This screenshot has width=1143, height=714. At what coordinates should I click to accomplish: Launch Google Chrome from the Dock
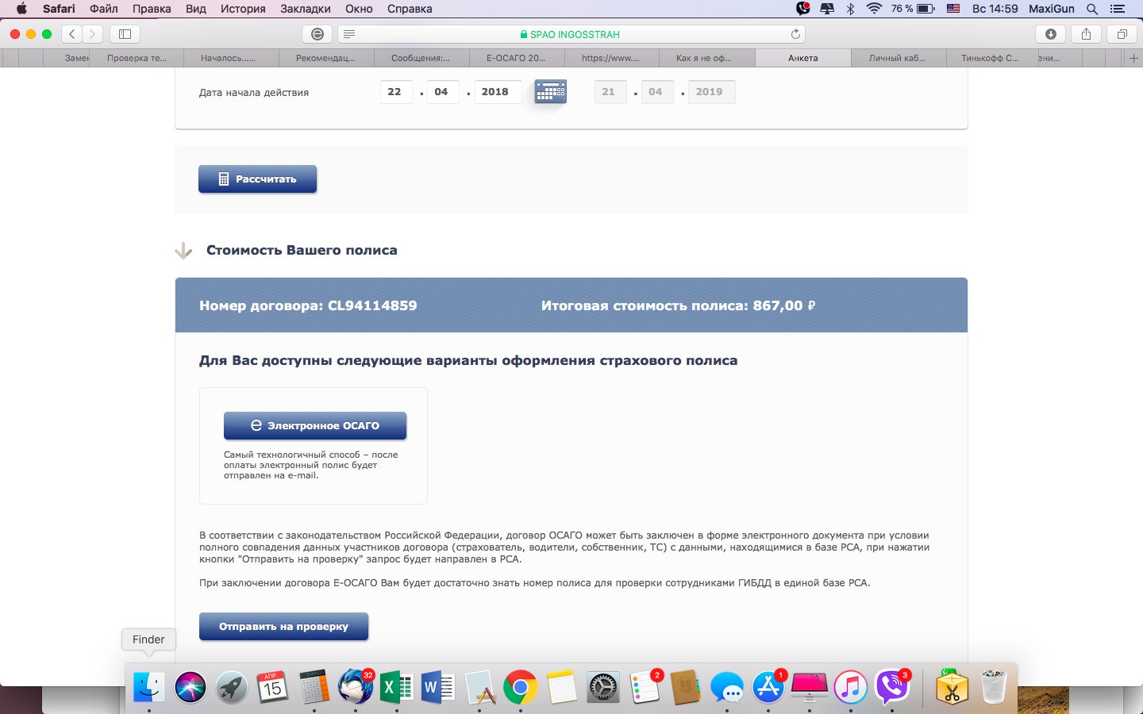pyautogui.click(x=520, y=687)
